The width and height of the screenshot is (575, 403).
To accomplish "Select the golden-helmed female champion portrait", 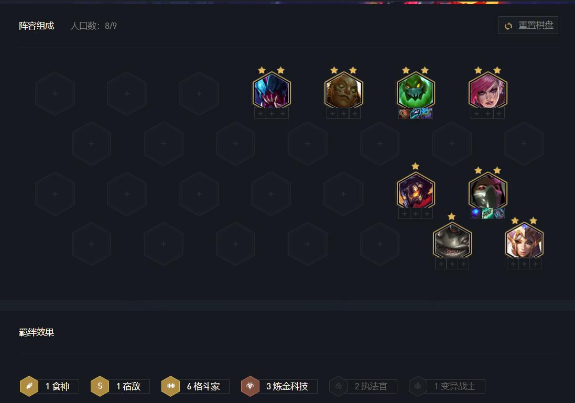I will (x=524, y=241).
